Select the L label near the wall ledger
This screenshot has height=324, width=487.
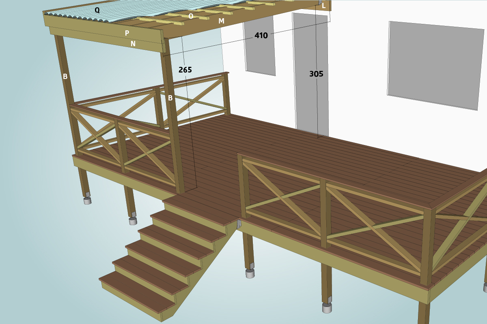point(323,6)
